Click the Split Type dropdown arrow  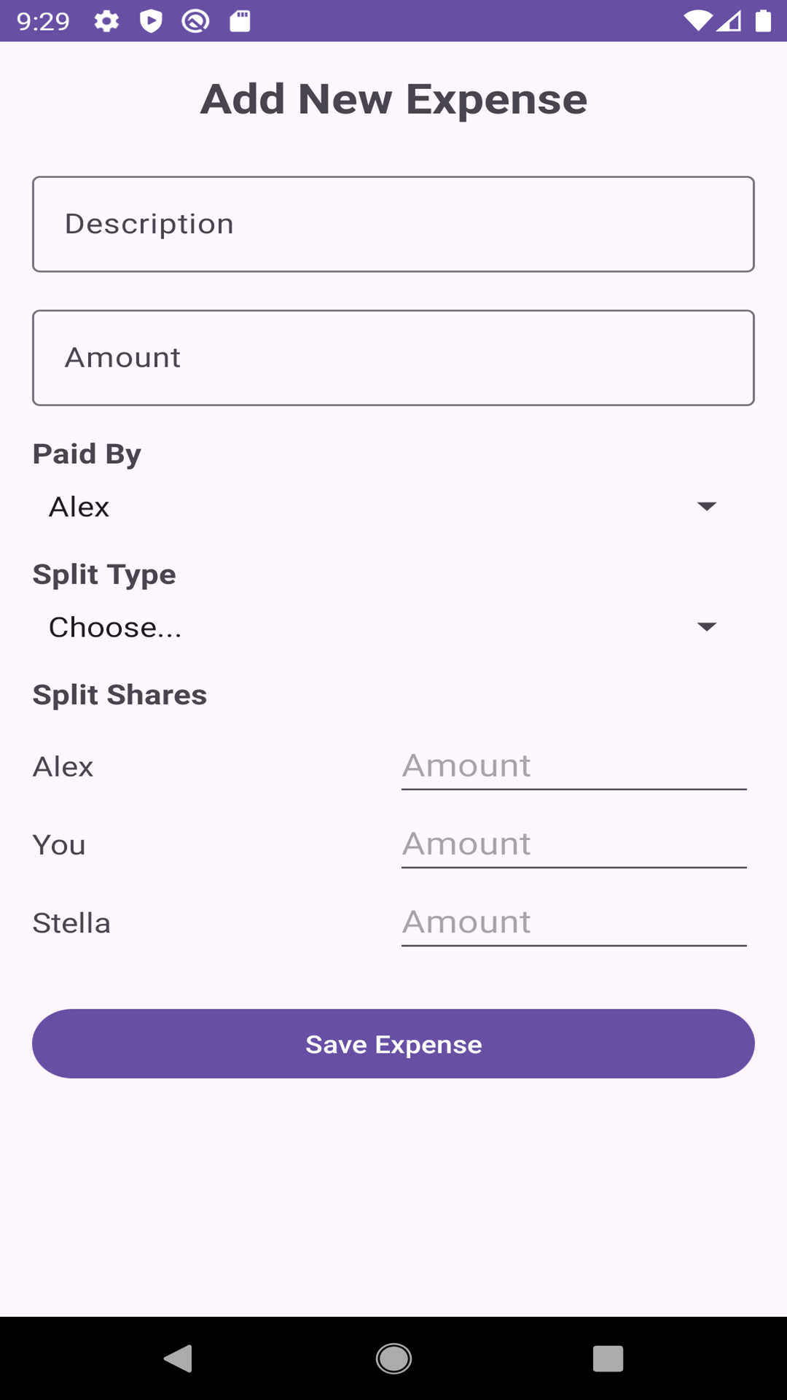(706, 627)
